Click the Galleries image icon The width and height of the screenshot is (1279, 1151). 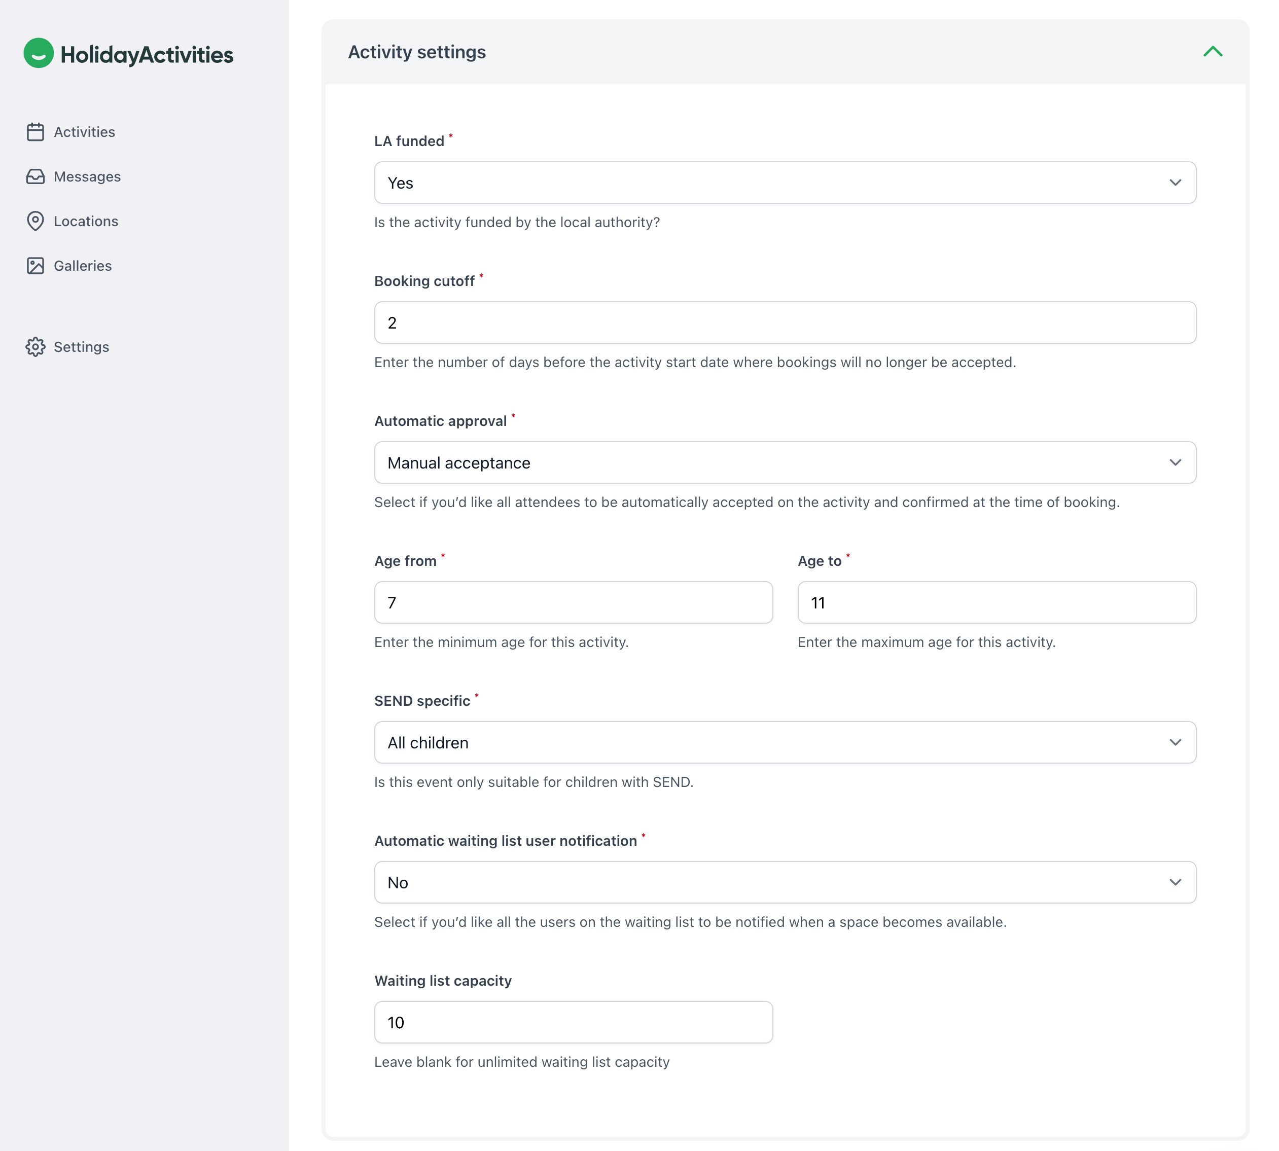pos(35,266)
